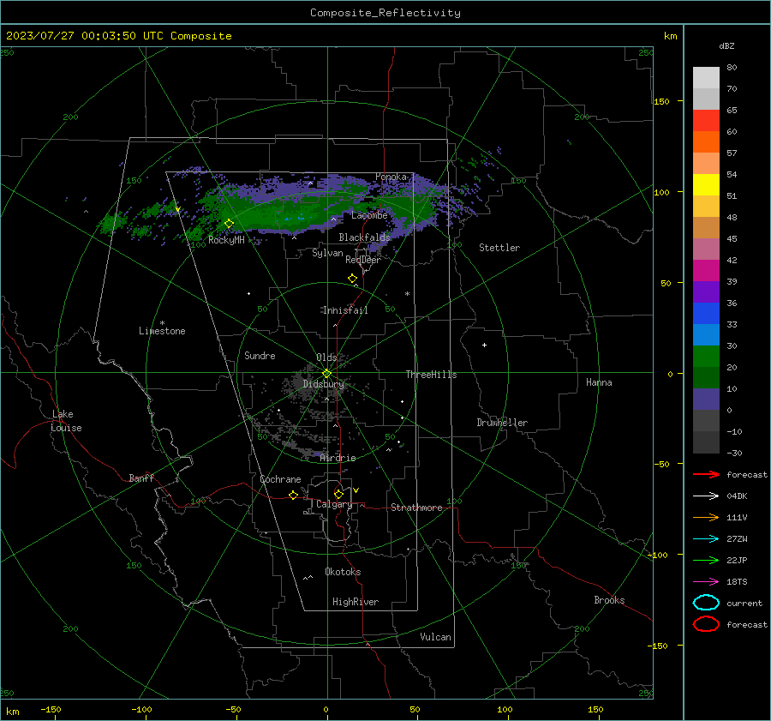Click the yellow diamond marker above Innisfail
The width and height of the screenshot is (771, 721).
tap(352, 278)
